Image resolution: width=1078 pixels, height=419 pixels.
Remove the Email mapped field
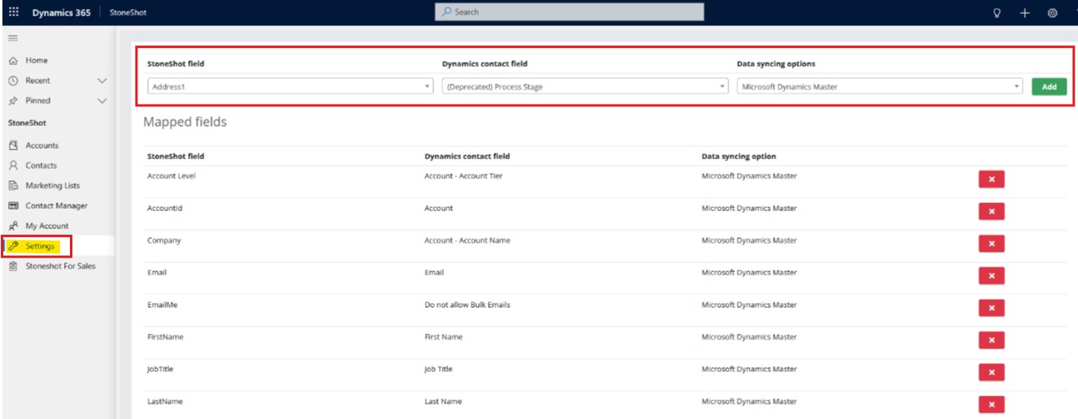point(991,276)
